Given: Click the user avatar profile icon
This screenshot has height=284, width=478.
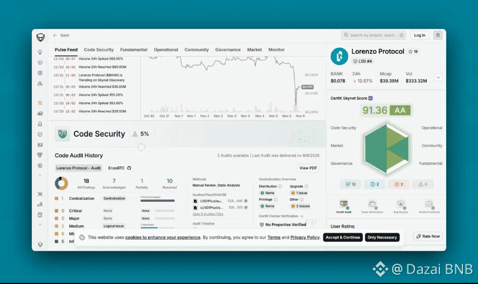Looking at the screenshot, I should [x=438, y=35].
